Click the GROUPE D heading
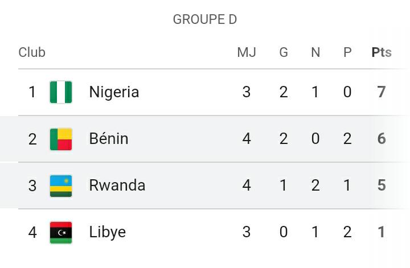 205,19
